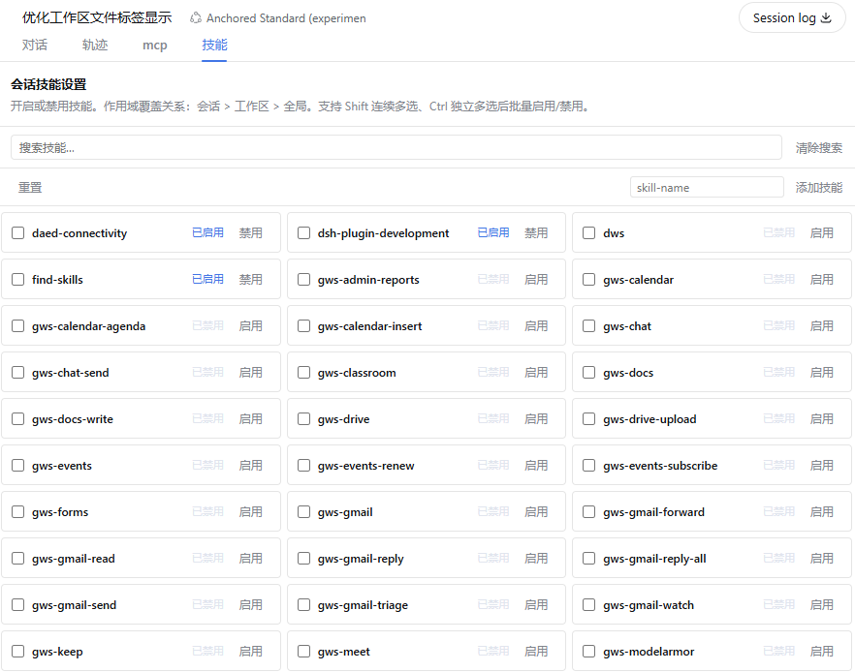Click the gws-gmail-triage skill name
The width and height of the screenshot is (855, 672).
363,605
